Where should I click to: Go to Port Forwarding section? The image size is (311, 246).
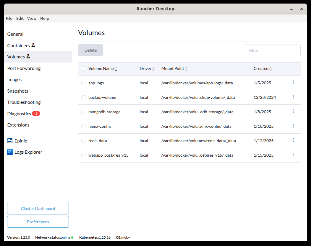click(x=38, y=68)
